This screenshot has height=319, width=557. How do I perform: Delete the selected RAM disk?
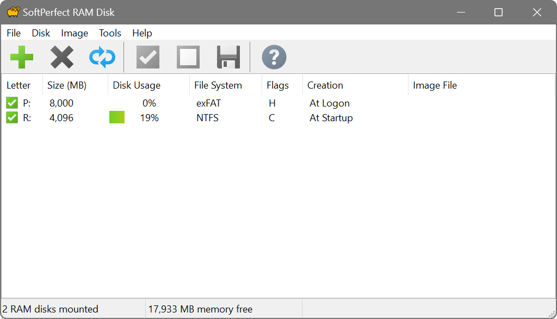pos(61,57)
